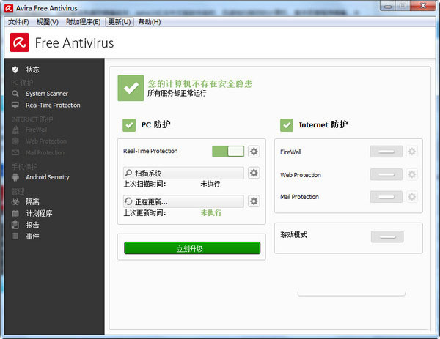This screenshot has width=440, height=339.
Task: Toggle the 游戏模式 game mode switch
Action: click(x=386, y=236)
